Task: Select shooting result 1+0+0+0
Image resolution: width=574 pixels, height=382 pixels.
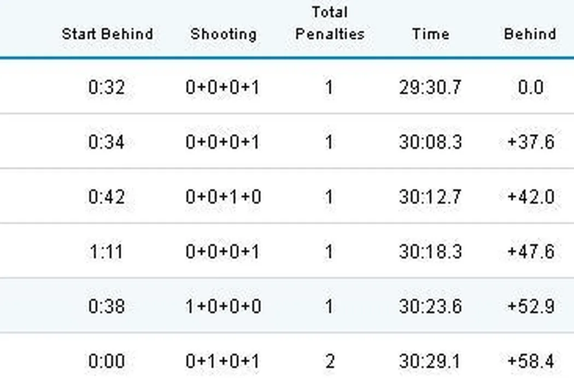Action: pos(223,306)
